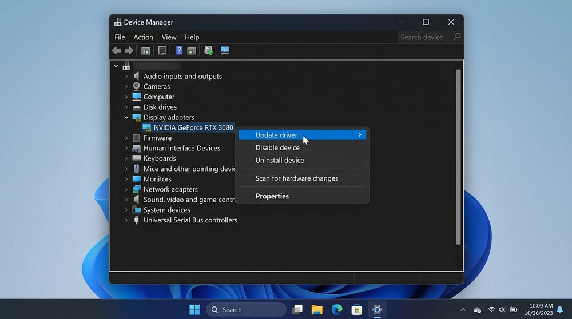
Task: Click the Sound, video and game controllers icon
Action: click(x=137, y=200)
